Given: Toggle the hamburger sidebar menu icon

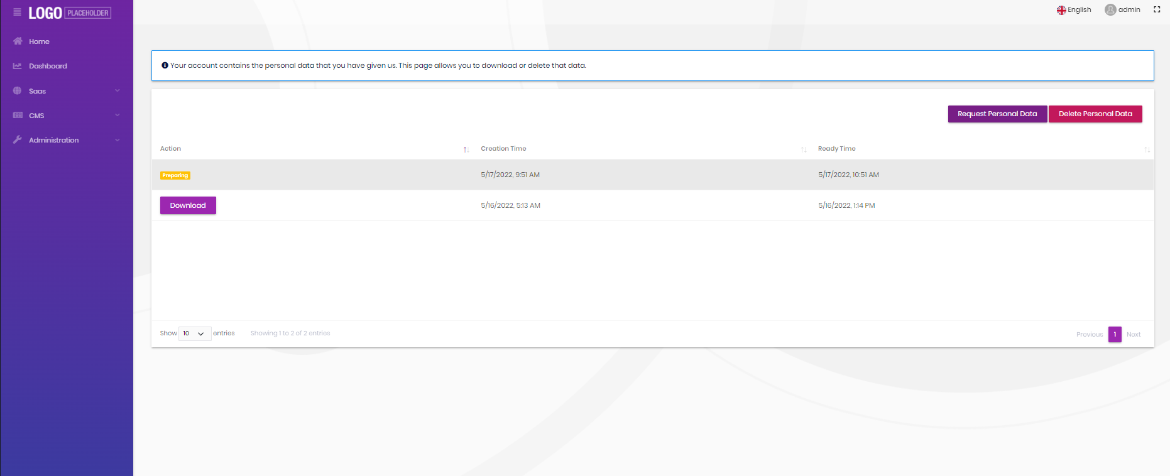Looking at the screenshot, I should click(17, 12).
